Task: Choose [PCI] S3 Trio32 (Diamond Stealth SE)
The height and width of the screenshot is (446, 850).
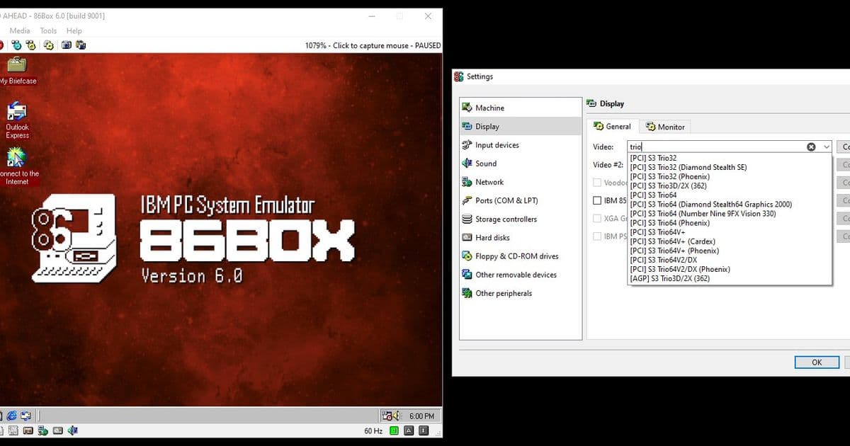Action: 730,167
